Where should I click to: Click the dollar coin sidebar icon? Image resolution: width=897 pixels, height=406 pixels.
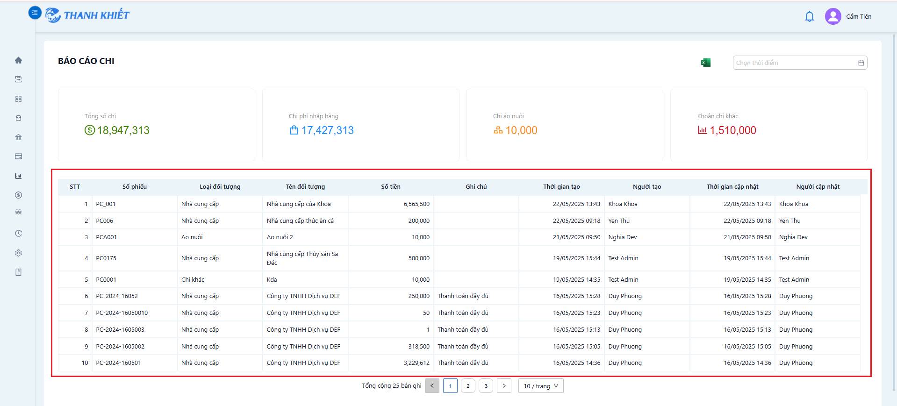pyautogui.click(x=18, y=195)
